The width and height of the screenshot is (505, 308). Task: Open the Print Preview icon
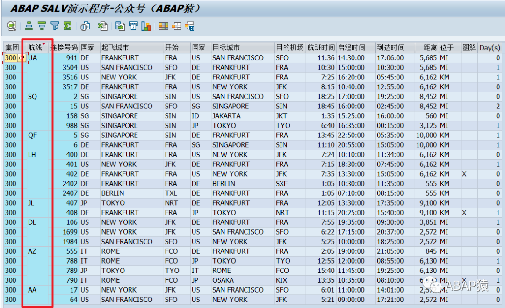(x=85, y=26)
